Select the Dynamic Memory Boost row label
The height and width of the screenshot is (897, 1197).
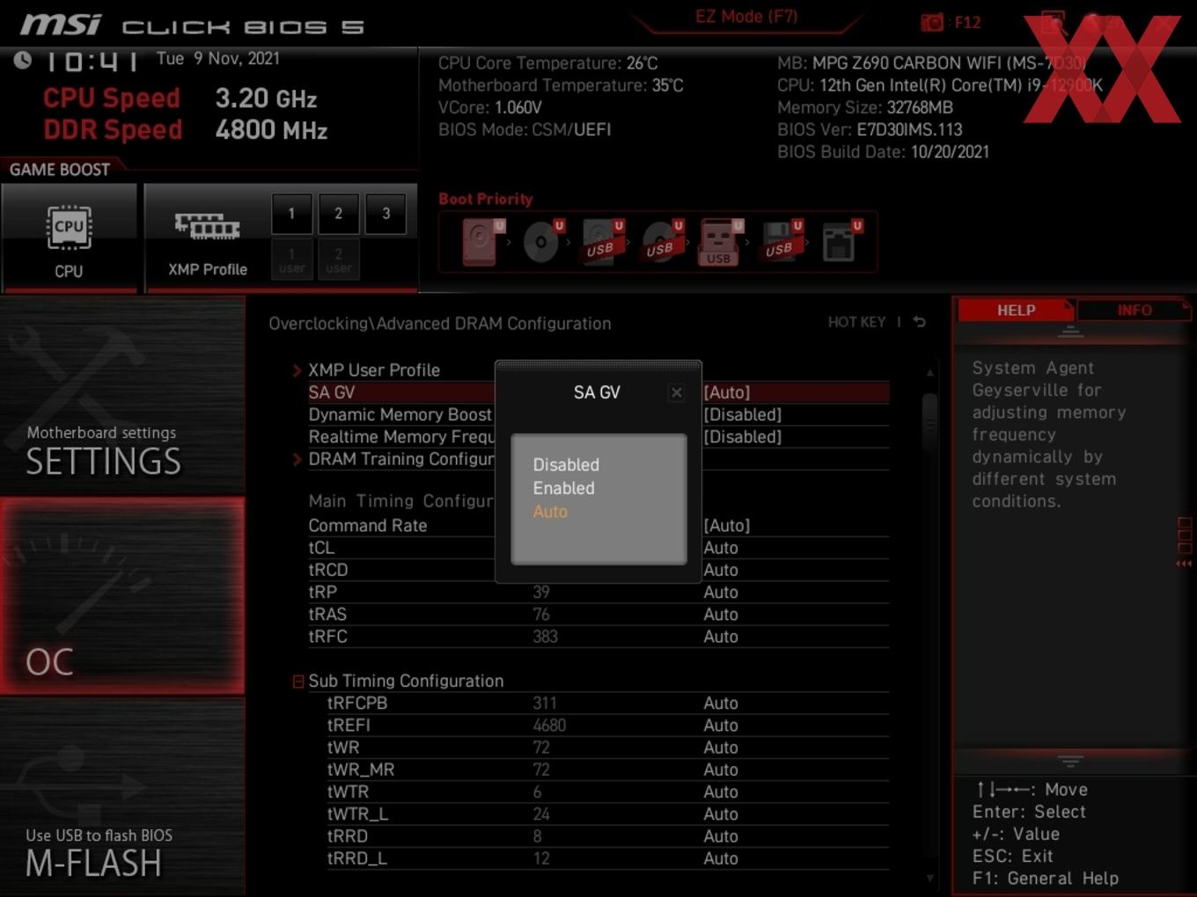tap(400, 414)
